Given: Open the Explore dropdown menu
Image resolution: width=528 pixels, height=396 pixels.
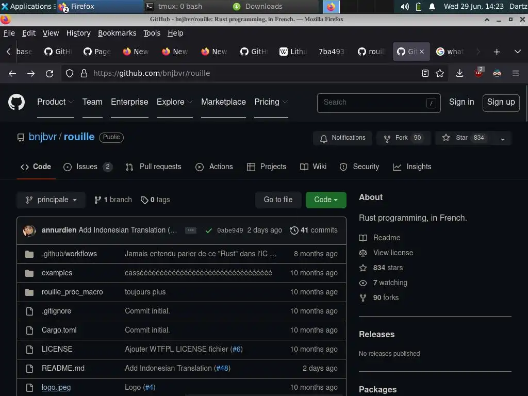Looking at the screenshot, I should (174, 102).
